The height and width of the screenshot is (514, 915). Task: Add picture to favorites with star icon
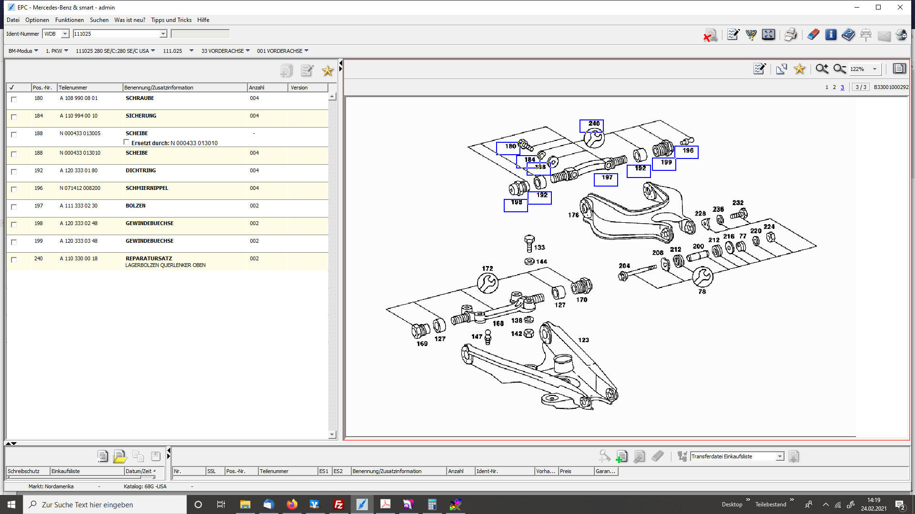[x=800, y=69]
